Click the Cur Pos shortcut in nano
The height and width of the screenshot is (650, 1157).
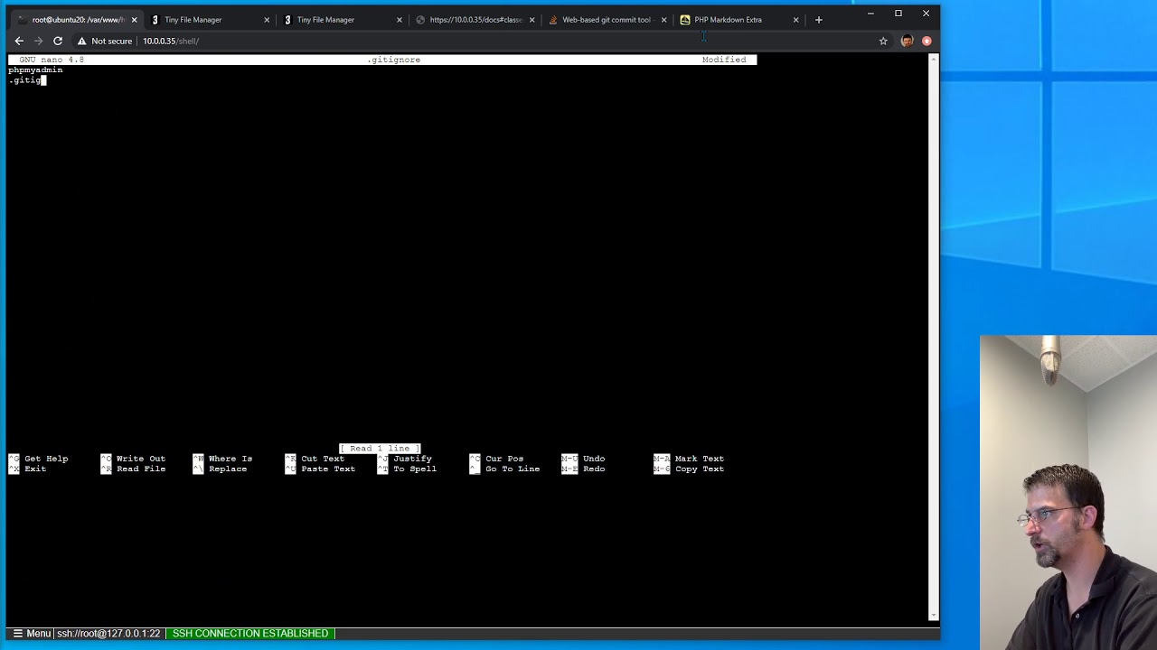click(496, 459)
